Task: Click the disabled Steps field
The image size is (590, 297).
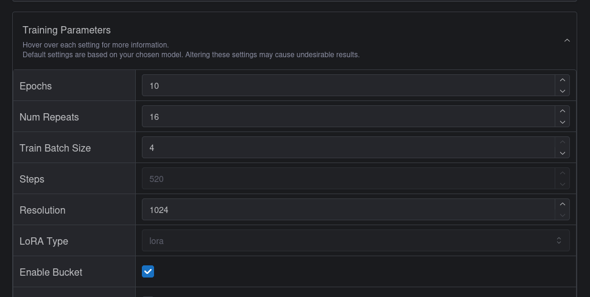Action: click(x=347, y=179)
